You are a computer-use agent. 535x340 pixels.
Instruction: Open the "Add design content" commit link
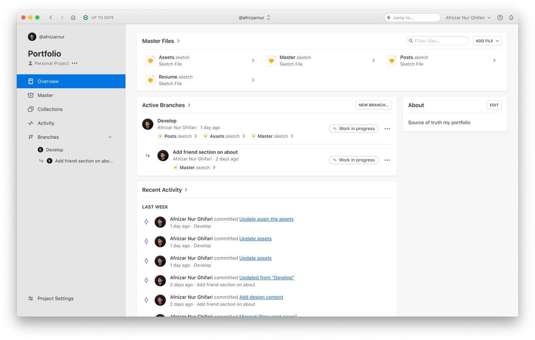(x=261, y=297)
